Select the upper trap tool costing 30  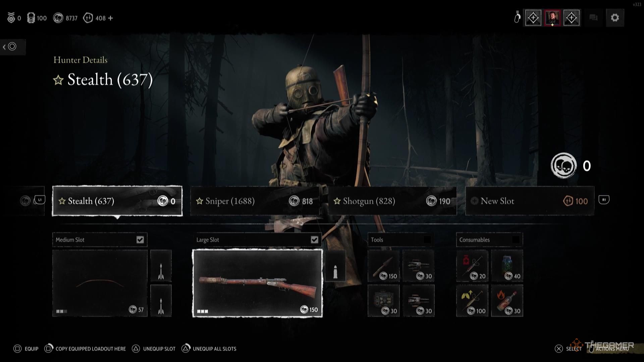[419, 266]
